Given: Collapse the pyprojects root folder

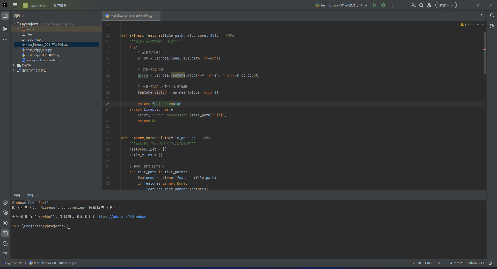Looking at the screenshot, I should click(14, 24).
